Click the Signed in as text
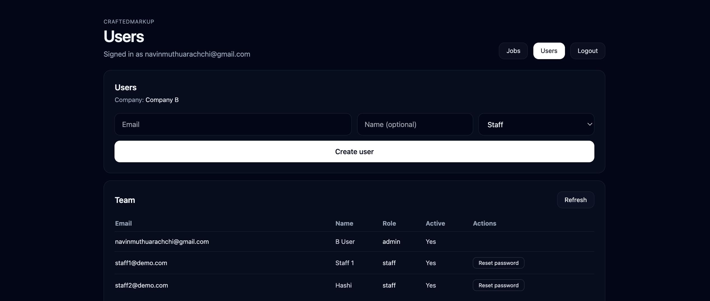Image resolution: width=710 pixels, height=301 pixels. point(177,54)
